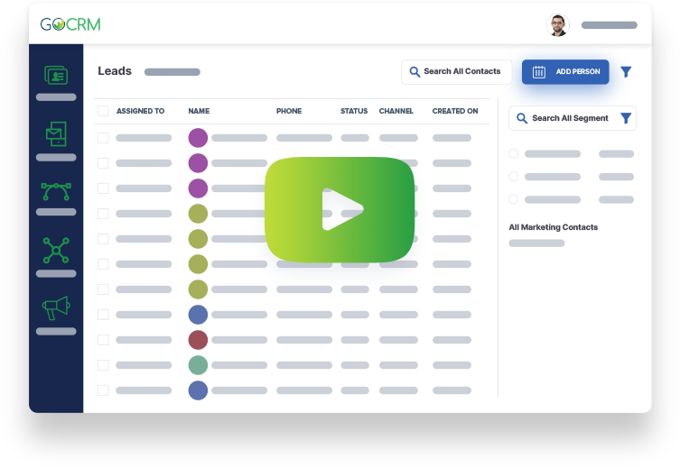The image size is (680, 468).
Task: Sort by the CHANNEL column header
Action: (x=396, y=111)
